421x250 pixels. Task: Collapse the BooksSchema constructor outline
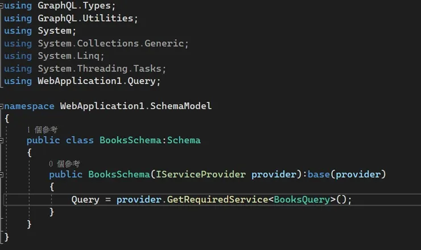point(1,174)
